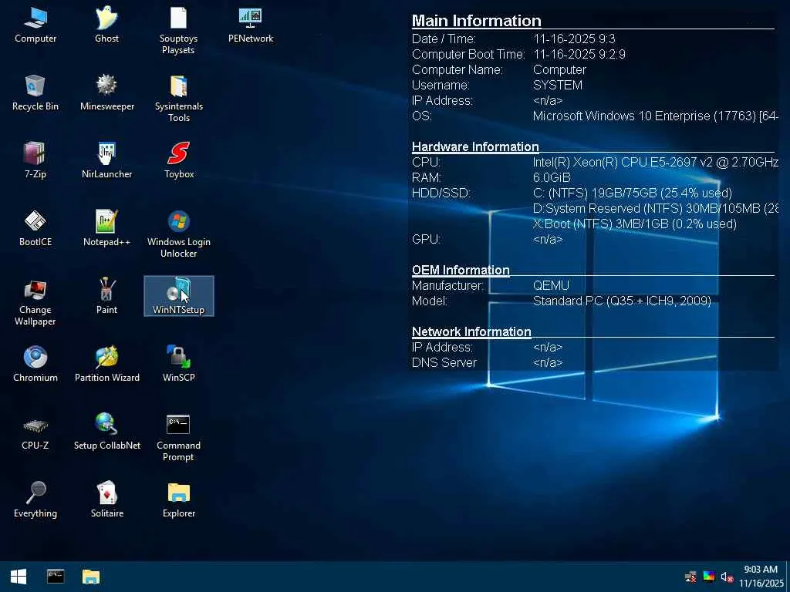Image resolution: width=790 pixels, height=592 pixels.
Task: Click the D:System Reserved drive line
Action: point(656,208)
